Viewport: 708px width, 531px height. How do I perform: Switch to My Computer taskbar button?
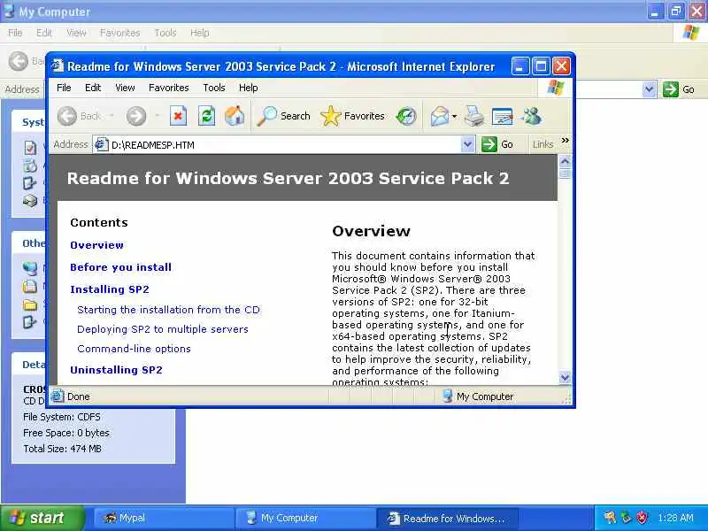pos(306,518)
